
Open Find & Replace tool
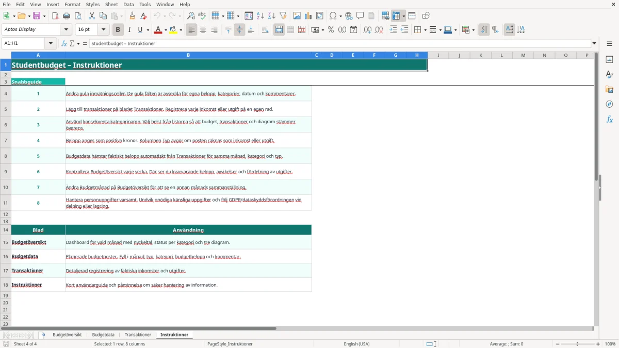point(191,16)
